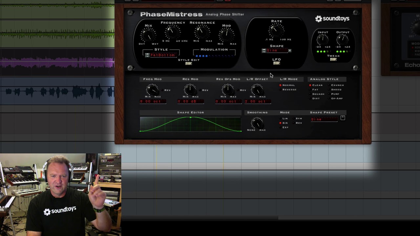
Task: Click the L/R Offset 2.00 oct value
Action: point(258,102)
